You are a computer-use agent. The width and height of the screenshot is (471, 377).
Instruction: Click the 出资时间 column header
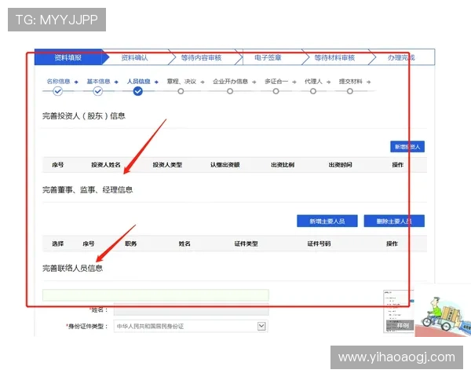[x=341, y=165]
